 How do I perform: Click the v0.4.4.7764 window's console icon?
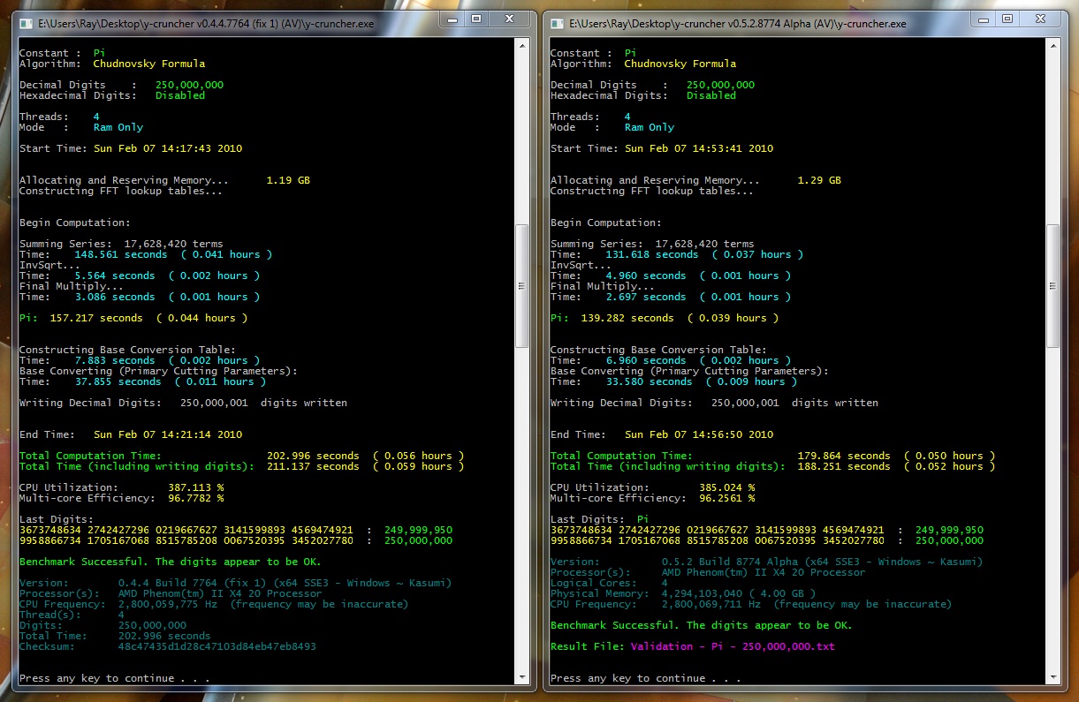pyautogui.click(x=26, y=23)
